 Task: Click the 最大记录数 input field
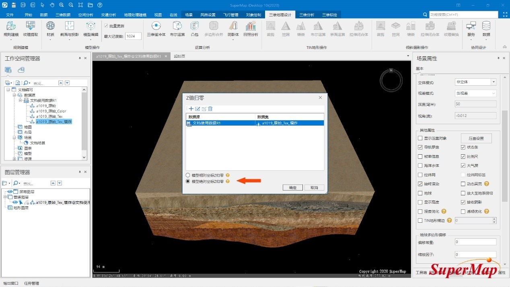(133, 36)
